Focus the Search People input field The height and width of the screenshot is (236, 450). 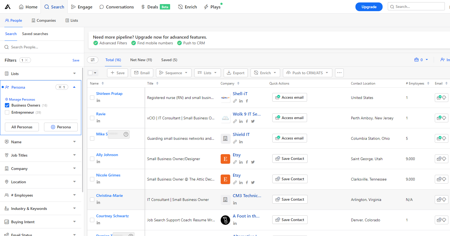(42, 47)
